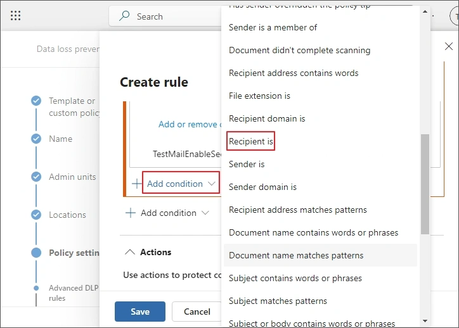Select Sender domain is
459x328 pixels.
[321, 187]
